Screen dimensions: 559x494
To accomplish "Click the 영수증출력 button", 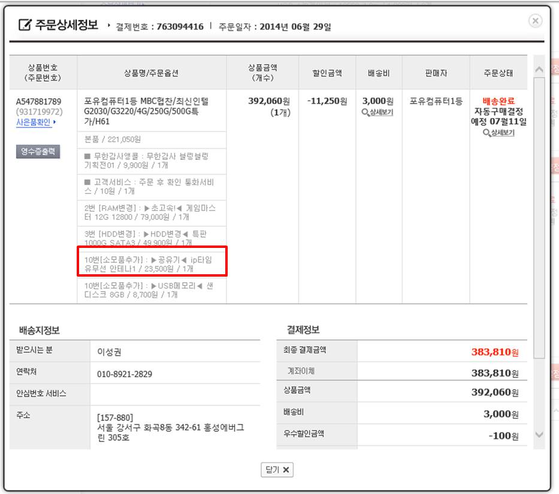I will click(x=38, y=151).
